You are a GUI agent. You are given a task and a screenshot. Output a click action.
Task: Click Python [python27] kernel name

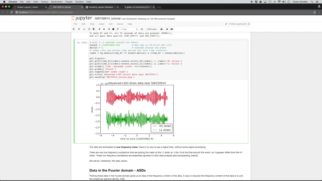pos(238,24)
